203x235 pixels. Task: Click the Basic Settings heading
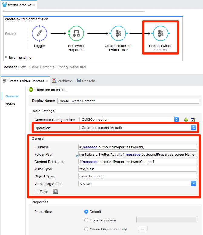click(43, 111)
